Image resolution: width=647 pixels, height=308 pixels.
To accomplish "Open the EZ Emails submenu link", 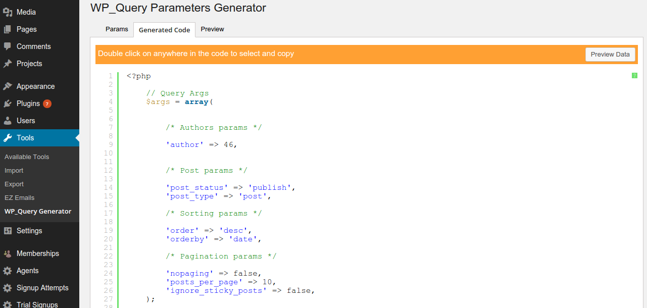I will pos(20,198).
